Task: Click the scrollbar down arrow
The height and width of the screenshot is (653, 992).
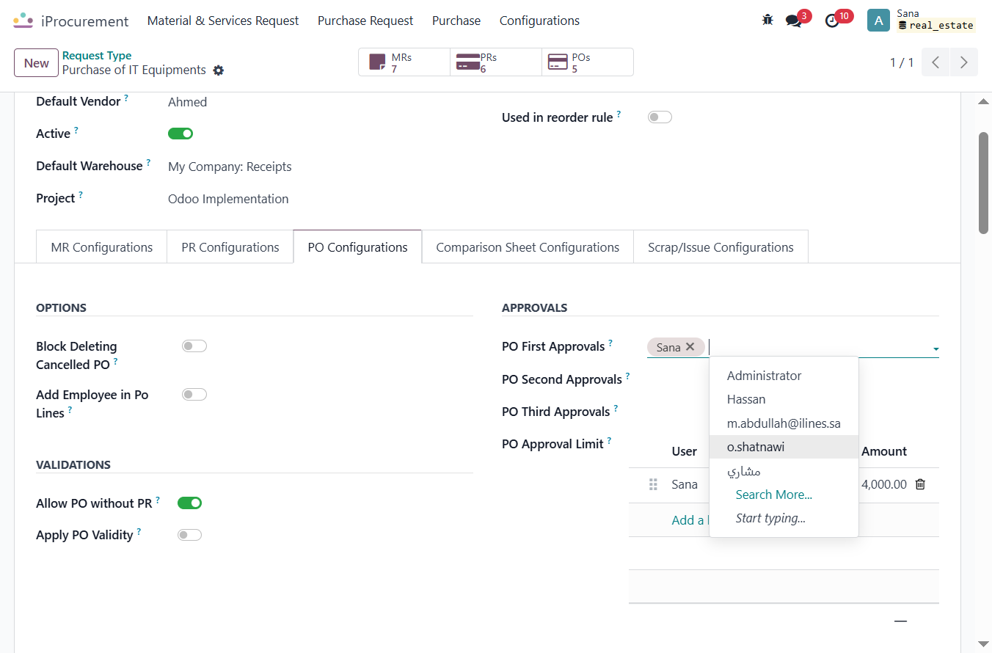Action: coord(983,643)
